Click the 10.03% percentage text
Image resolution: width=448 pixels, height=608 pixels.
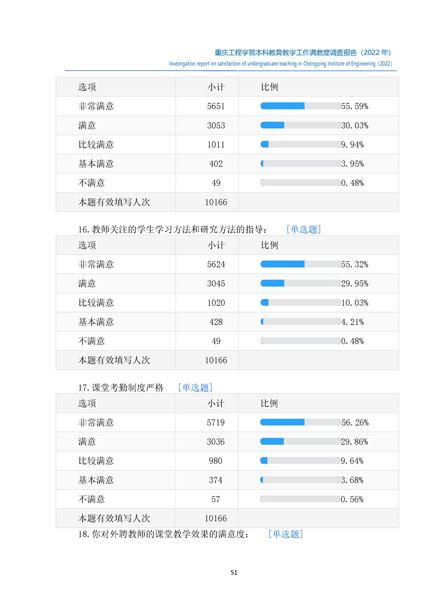pos(355,303)
